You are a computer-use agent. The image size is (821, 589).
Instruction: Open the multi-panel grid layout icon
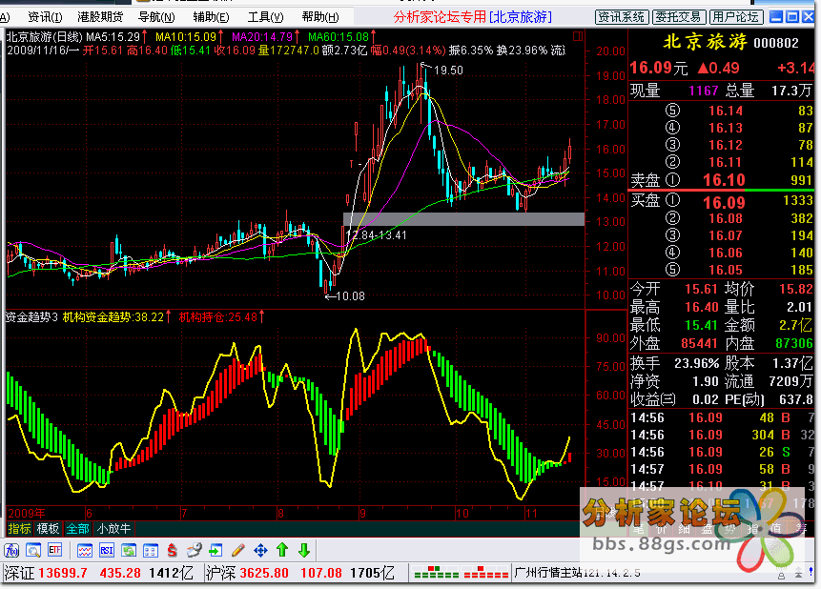151,550
